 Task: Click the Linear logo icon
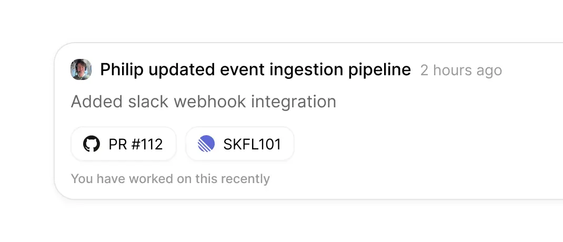point(206,144)
